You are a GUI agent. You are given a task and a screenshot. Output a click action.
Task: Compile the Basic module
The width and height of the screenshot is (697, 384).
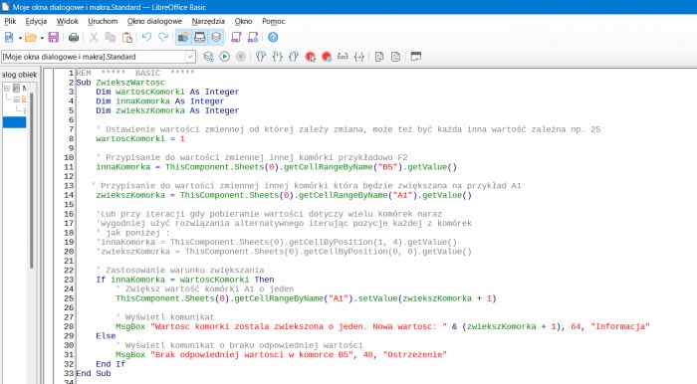coord(208,57)
